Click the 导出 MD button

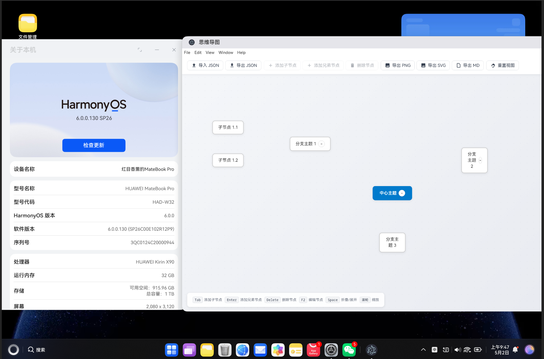468,65
